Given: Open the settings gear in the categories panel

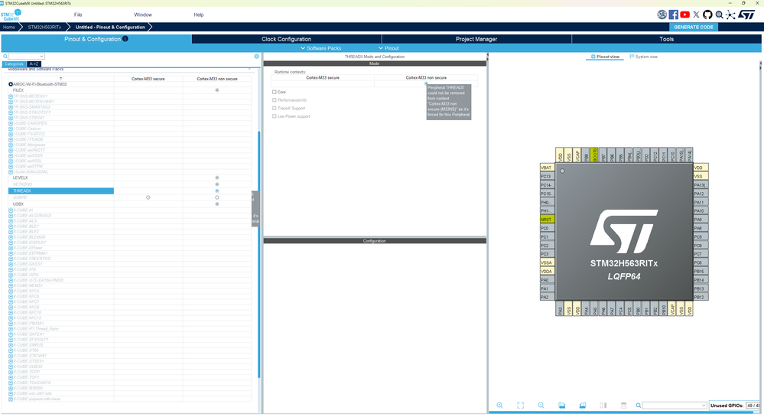Looking at the screenshot, I should coord(257,56).
